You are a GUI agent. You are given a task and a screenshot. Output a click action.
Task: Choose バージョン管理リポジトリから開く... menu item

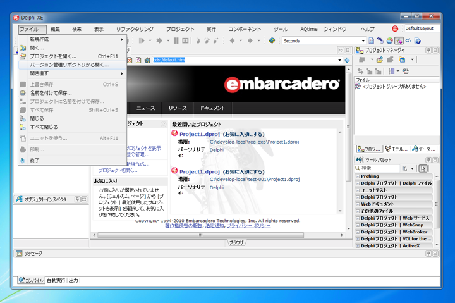click(73, 65)
